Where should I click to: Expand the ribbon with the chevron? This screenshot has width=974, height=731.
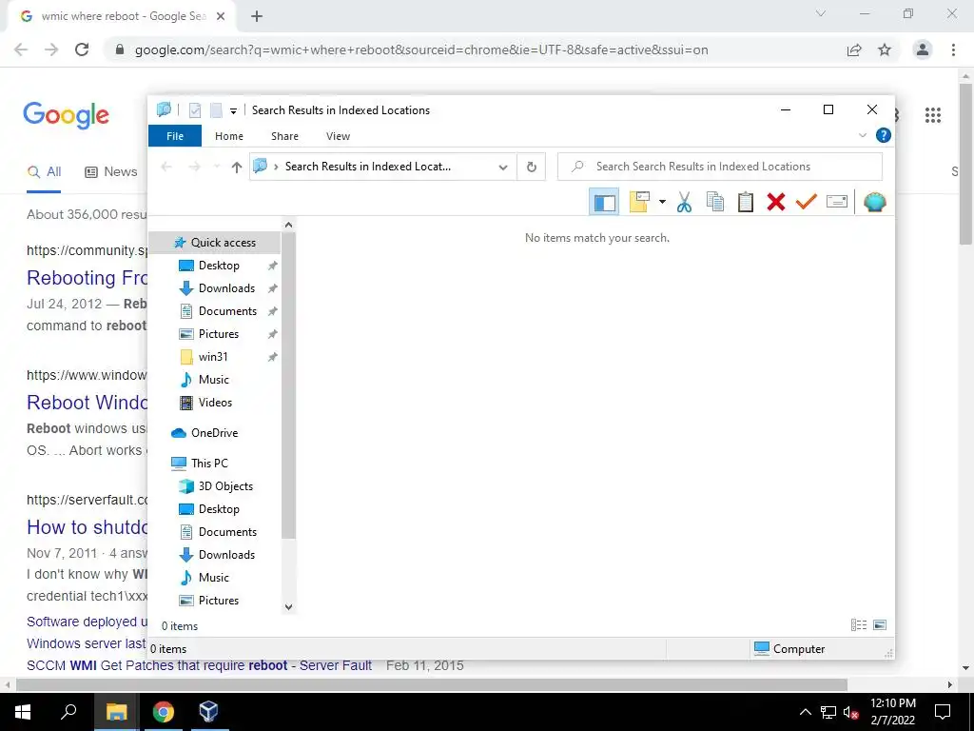pyautogui.click(x=862, y=135)
